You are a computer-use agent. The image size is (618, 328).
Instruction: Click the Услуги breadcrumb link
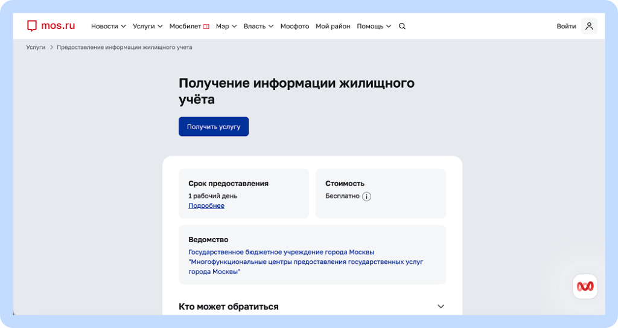(x=36, y=47)
